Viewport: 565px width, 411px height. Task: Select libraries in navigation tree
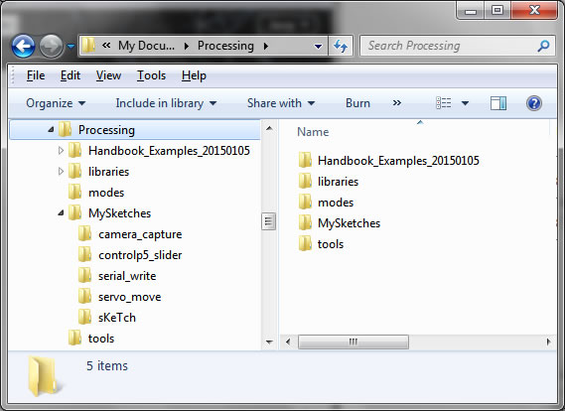[x=109, y=172]
